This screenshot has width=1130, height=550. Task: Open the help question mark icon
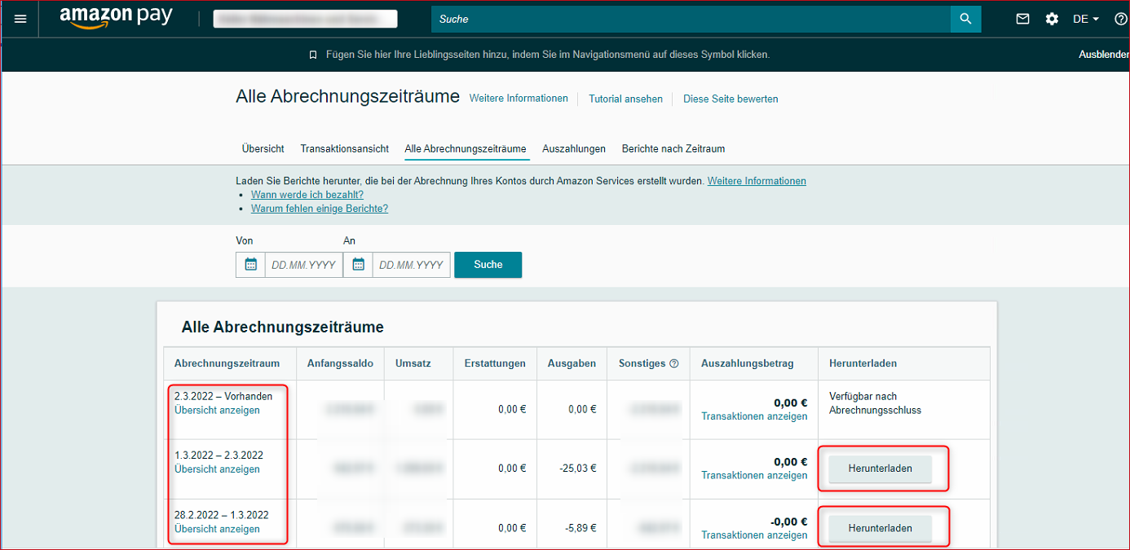(x=1120, y=19)
